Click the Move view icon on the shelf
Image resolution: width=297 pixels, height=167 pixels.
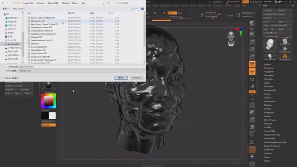tap(252, 112)
